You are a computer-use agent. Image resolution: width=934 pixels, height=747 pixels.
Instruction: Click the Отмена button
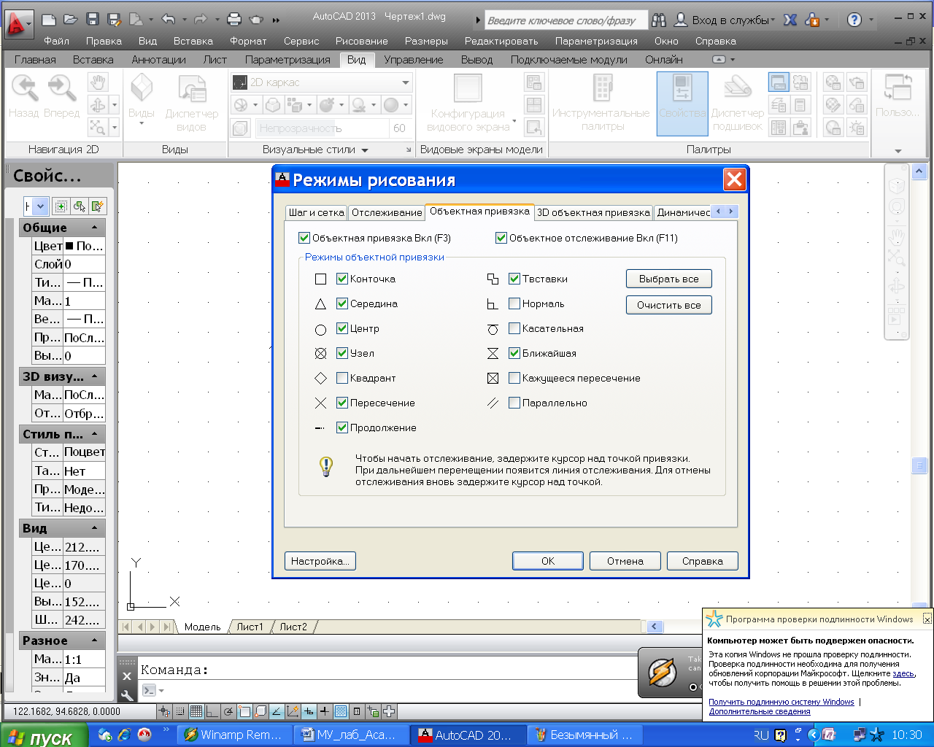click(625, 561)
